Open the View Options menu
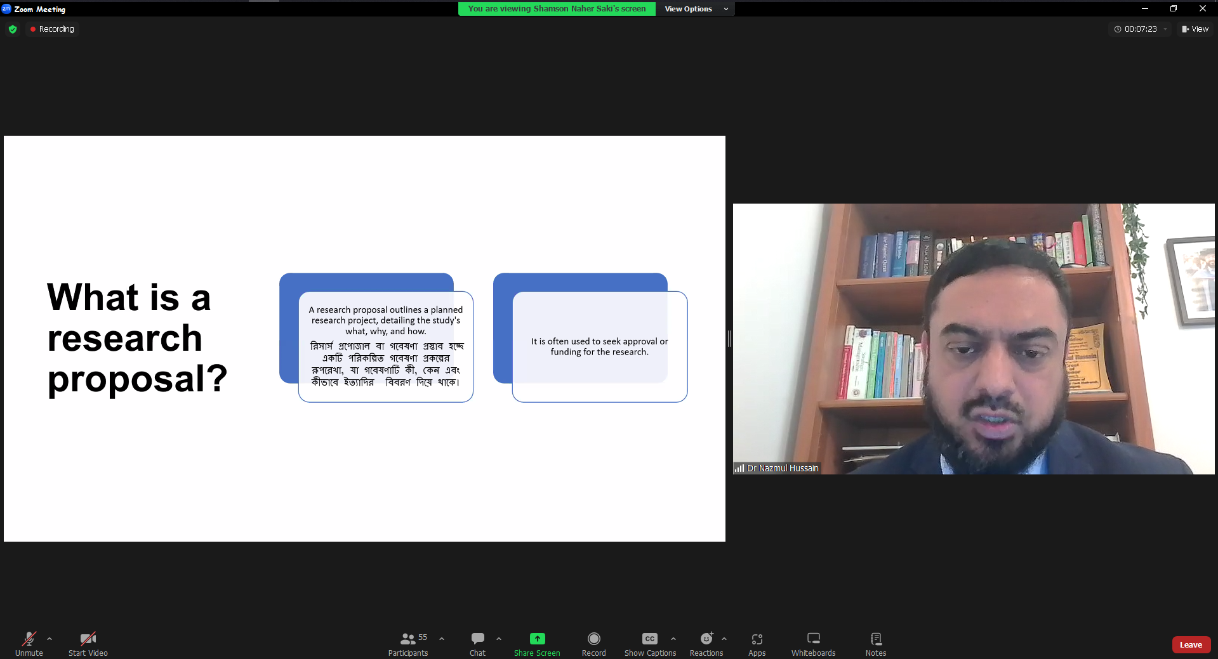This screenshot has width=1218, height=659. (x=695, y=9)
